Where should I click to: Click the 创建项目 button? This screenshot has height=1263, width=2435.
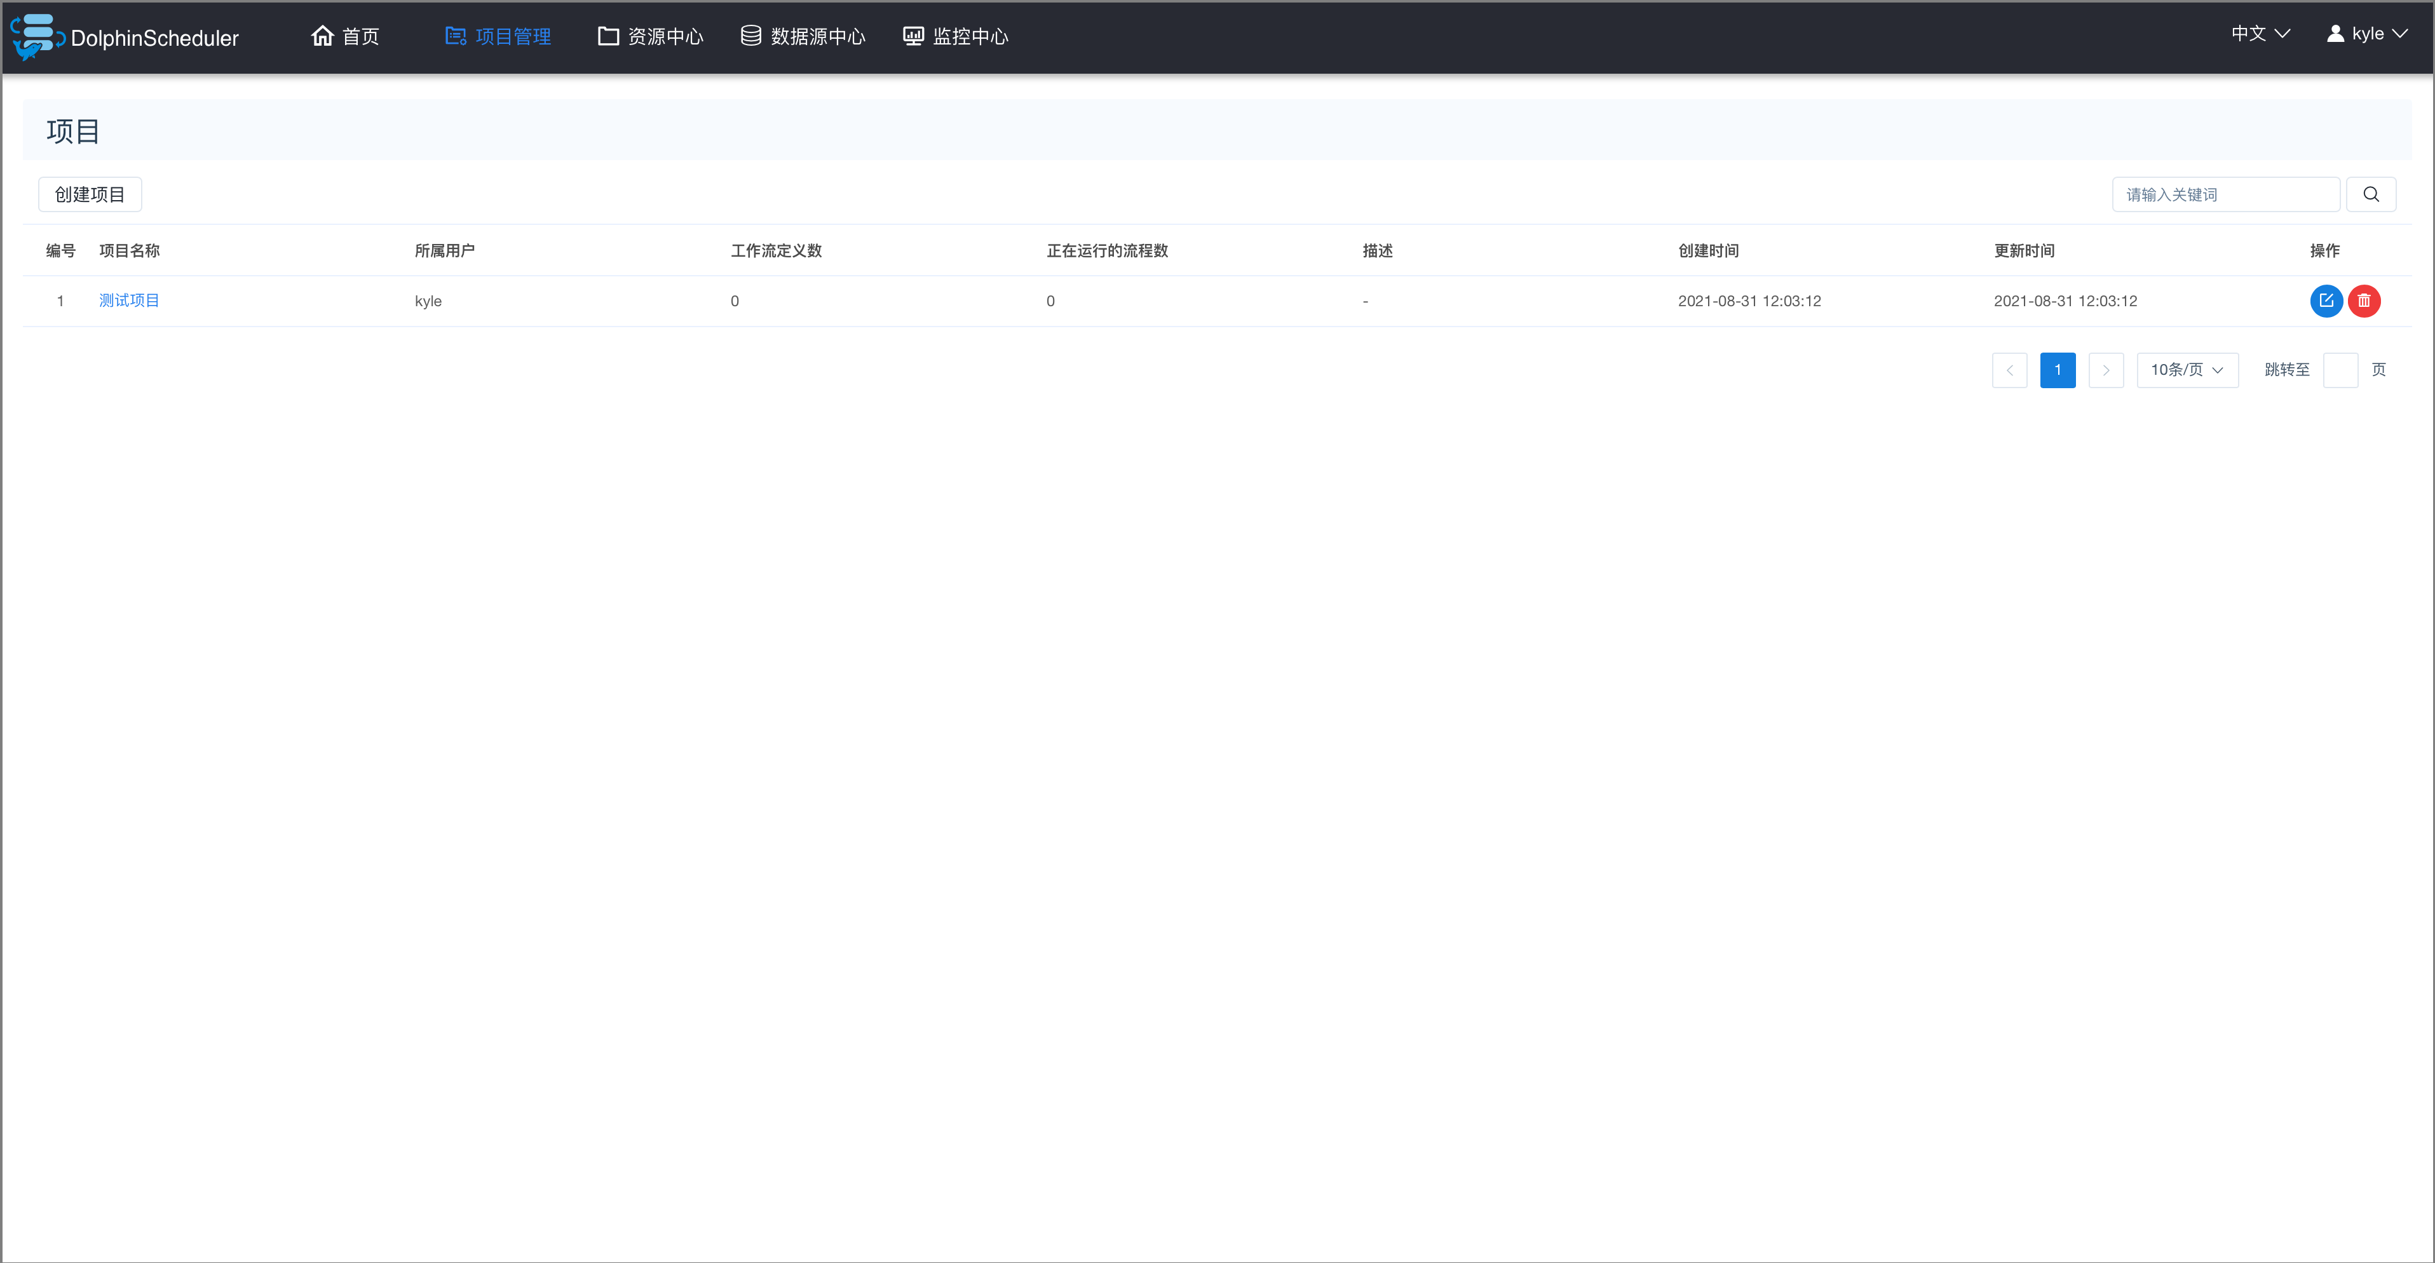[x=90, y=194]
